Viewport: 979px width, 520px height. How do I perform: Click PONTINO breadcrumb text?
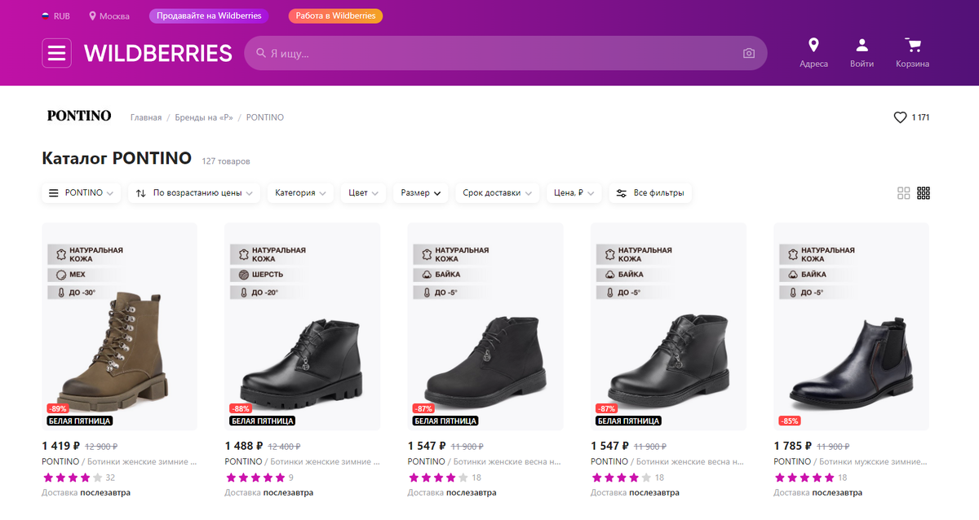[x=265, y=117]
